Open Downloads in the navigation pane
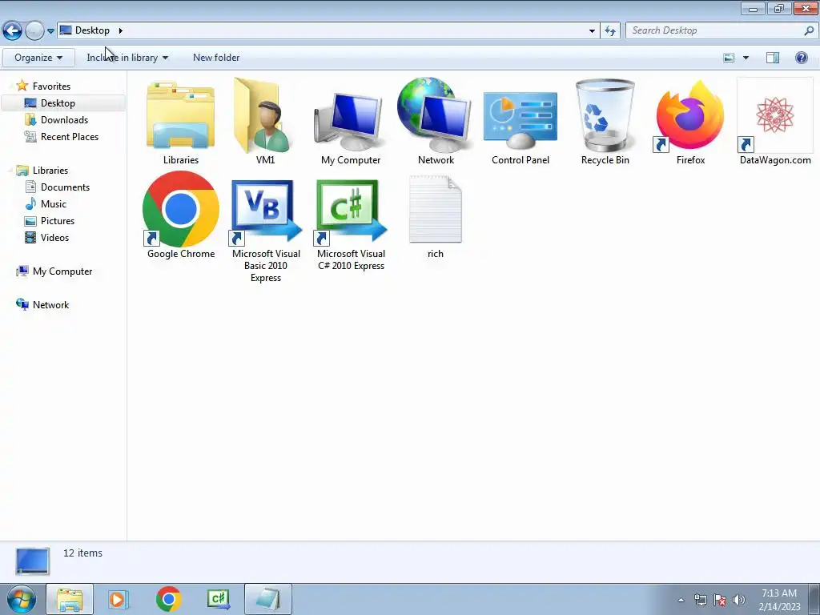The width and height of the screenshot is (820, 615). pyautogui.click(x=64, y=120)
